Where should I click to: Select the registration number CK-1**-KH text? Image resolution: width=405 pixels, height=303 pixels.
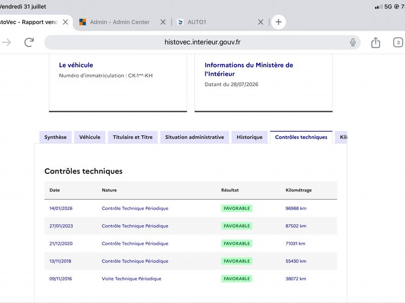click(x=140, y=75)
